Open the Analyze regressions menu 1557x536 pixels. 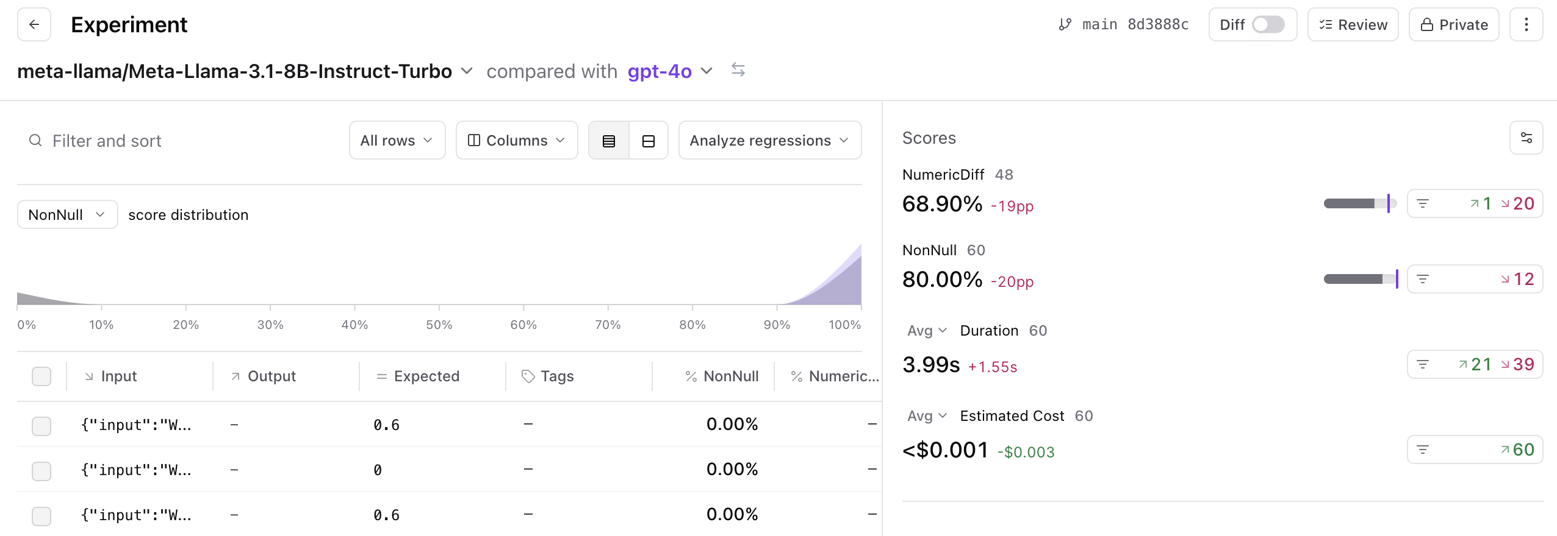click(770, 141)
